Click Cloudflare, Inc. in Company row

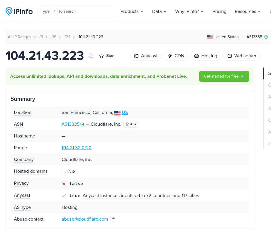pyautogui.click(x=77, y=160)
